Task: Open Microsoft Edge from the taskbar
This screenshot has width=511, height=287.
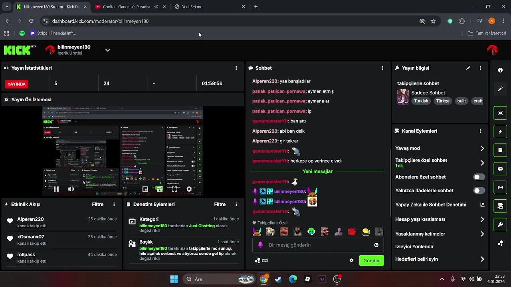Action: 293,279
